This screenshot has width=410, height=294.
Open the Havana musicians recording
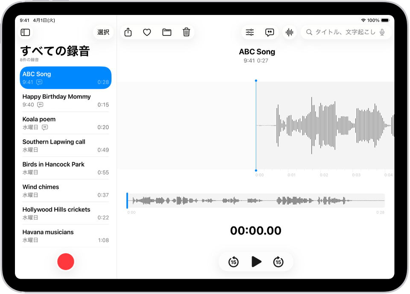coord(65,236)
